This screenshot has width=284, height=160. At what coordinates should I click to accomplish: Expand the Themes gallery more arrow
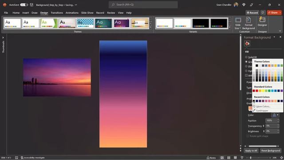tap(150, 27)
